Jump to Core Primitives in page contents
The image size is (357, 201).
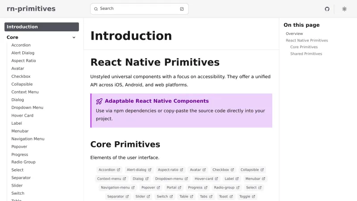tap(304, 47)
